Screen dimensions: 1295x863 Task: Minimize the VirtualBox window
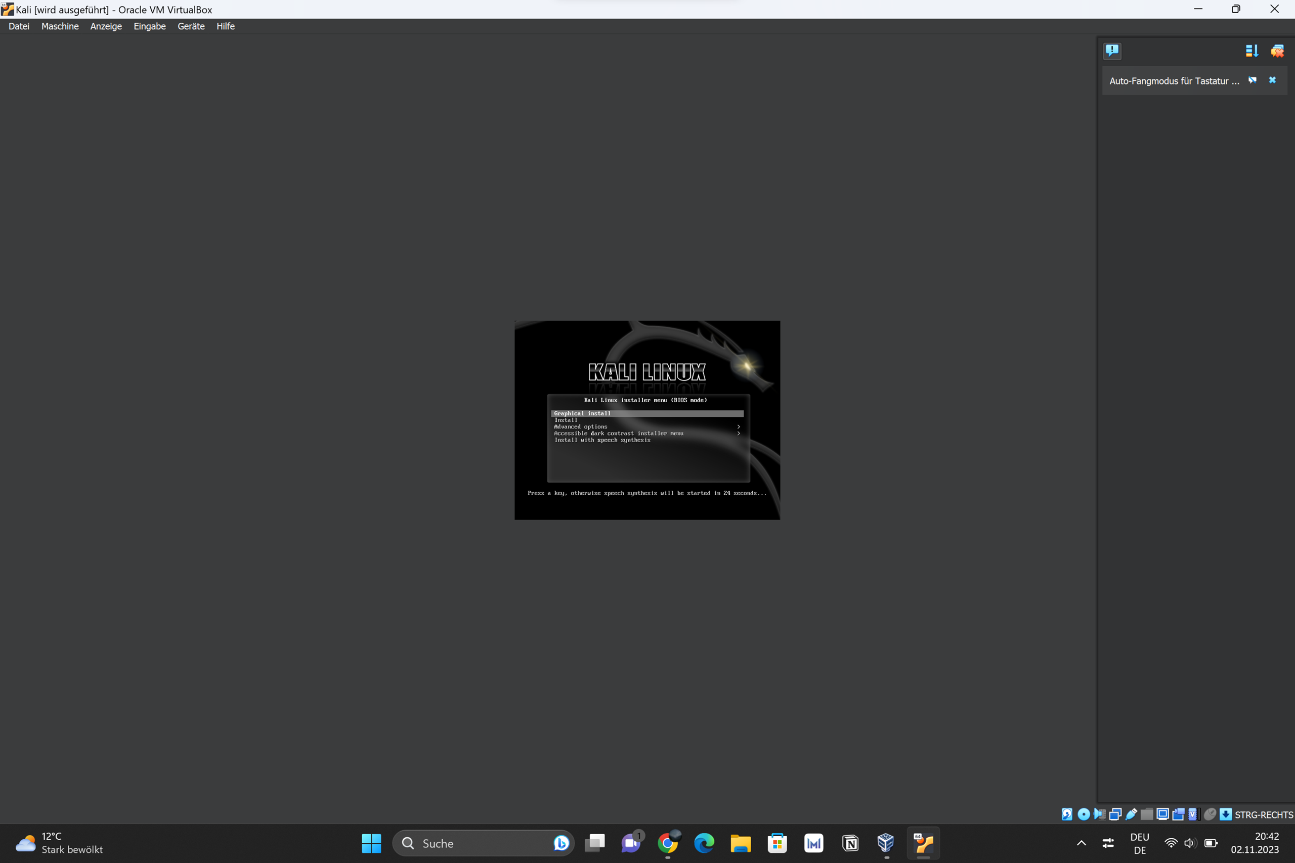coord(1198,9)
